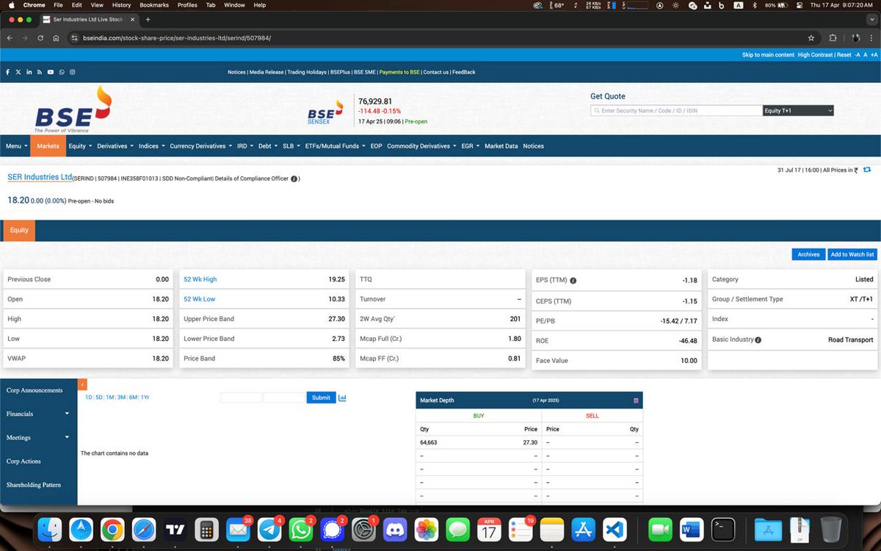This screenshot has width=881, height=551.
Task: Open Corp Announcements in sidebar
Action: (x=35, y=390)
